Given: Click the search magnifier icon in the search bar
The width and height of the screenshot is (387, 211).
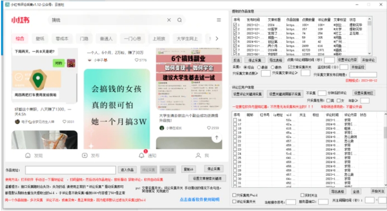Looking at the screenshot, I should [180, 20].
